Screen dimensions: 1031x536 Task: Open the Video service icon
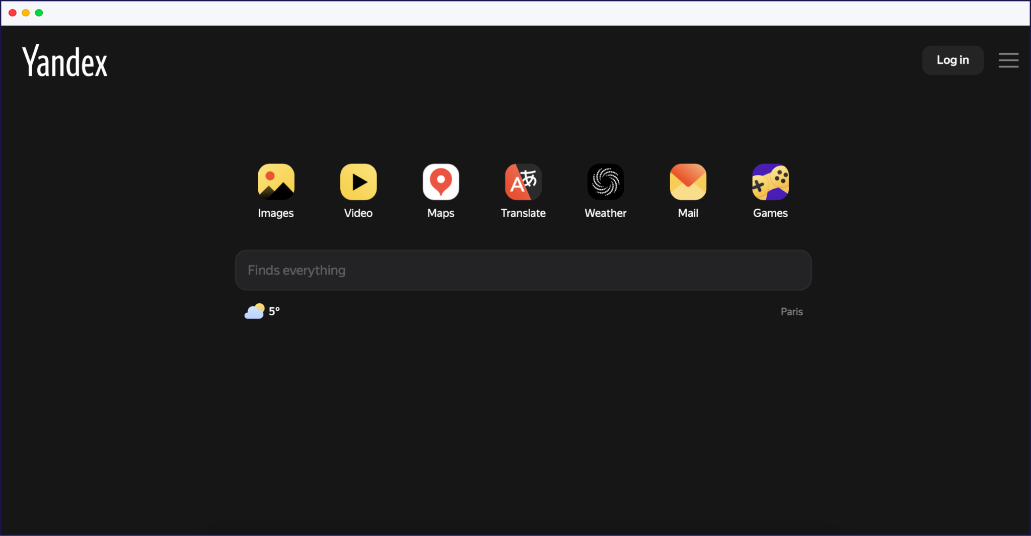pyautogui.click(x=358, y=182)
